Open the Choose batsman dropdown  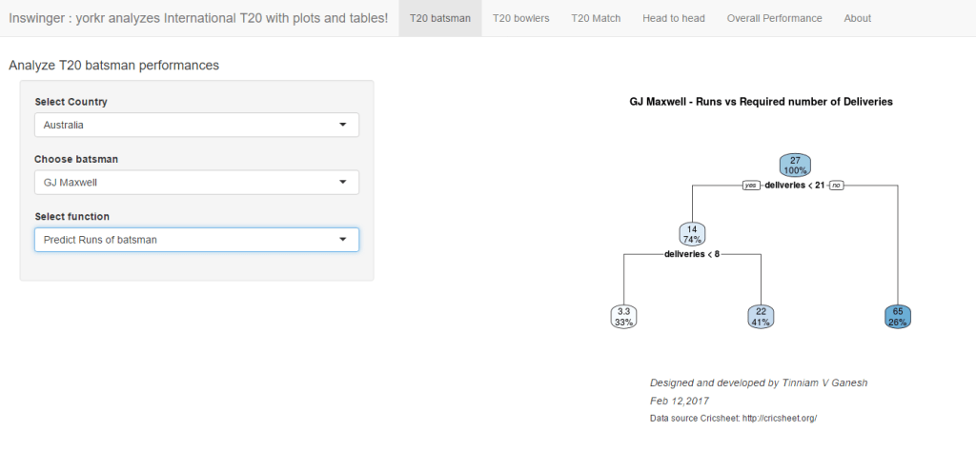click(195, 182)
